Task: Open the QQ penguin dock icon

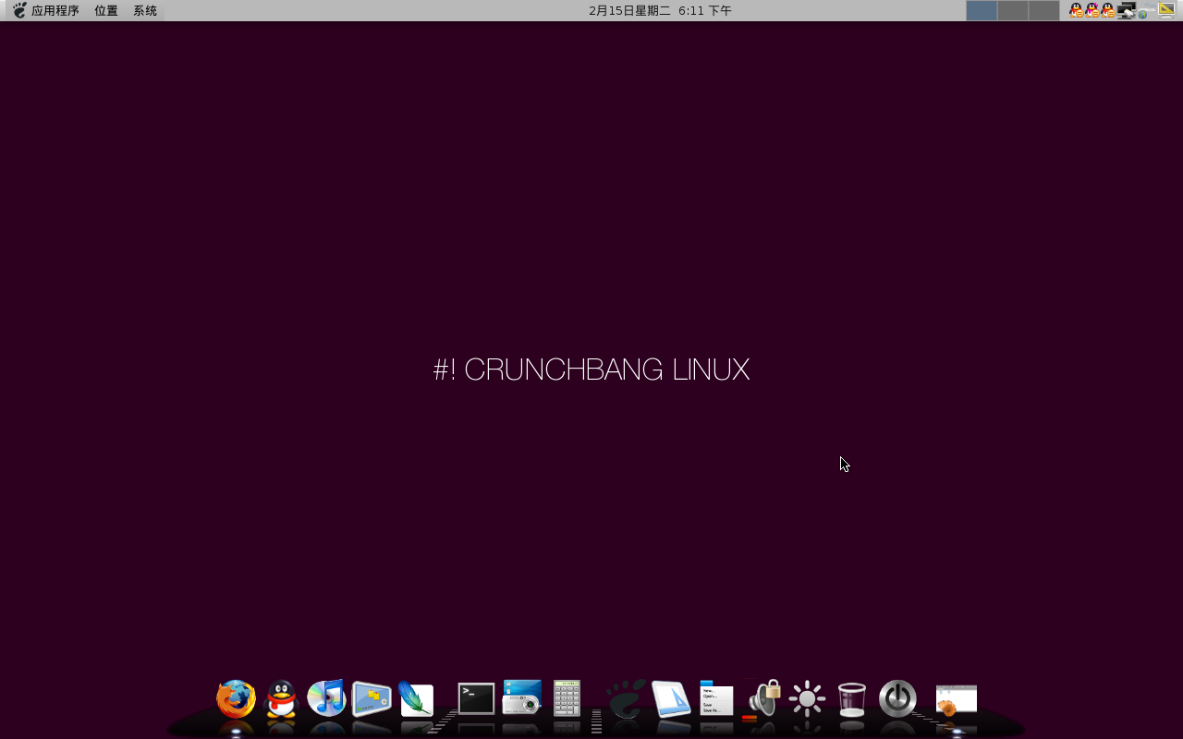Action: tap(281, 699)
